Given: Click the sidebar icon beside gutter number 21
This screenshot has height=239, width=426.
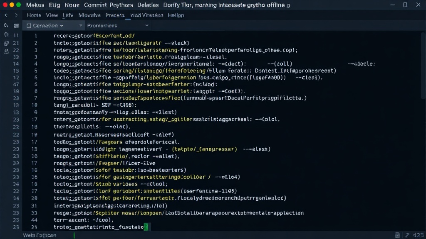Looking at the screenshot, I should point(6,43).
